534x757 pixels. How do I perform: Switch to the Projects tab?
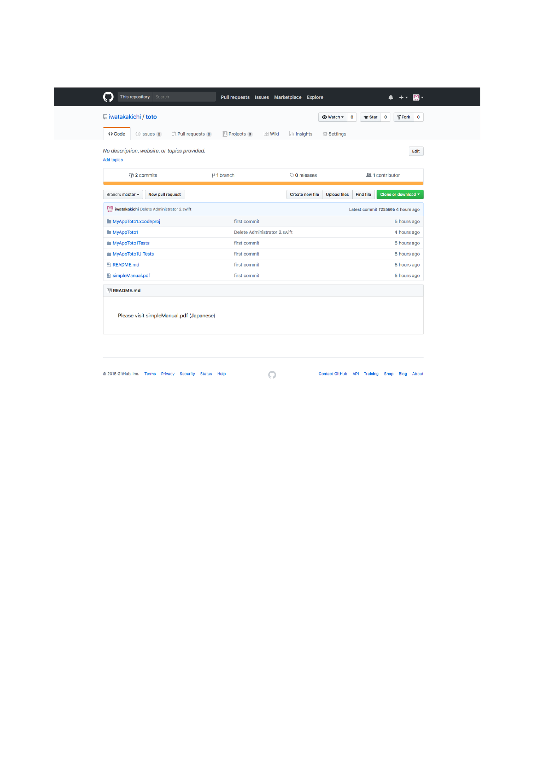pyautogui.click(x=237, y=134)
